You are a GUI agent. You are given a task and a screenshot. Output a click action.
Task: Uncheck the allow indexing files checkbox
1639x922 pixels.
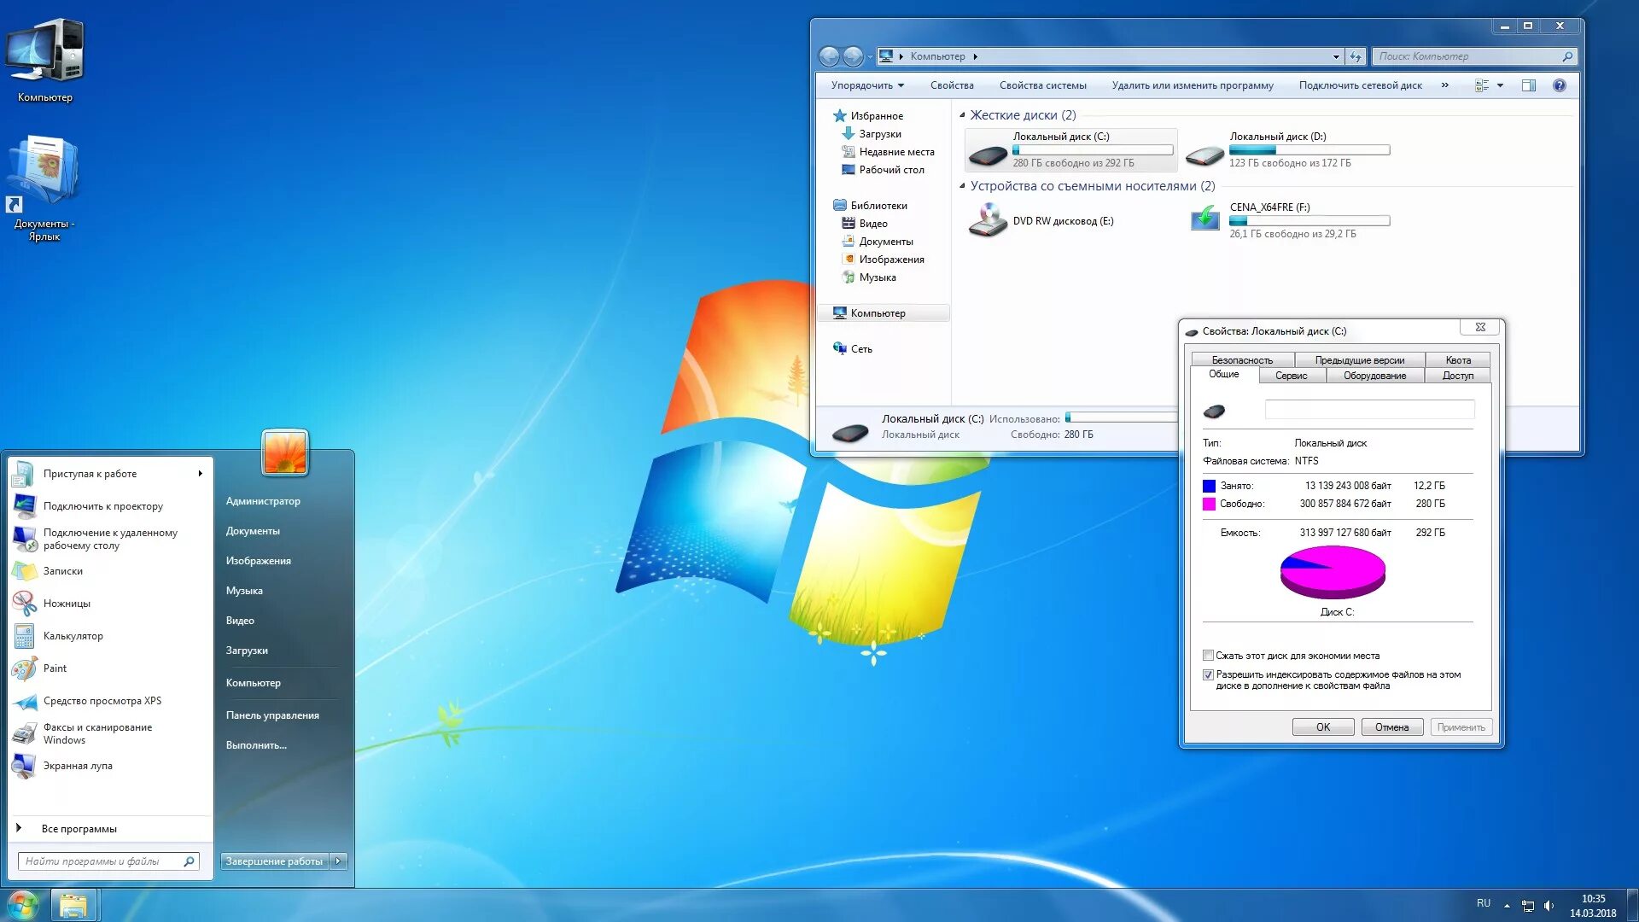(1208, 674)
